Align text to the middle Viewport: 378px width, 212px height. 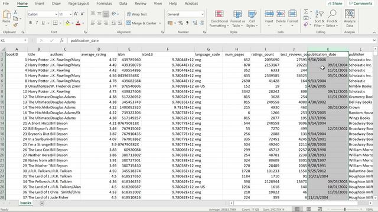(x=99, y=14)
